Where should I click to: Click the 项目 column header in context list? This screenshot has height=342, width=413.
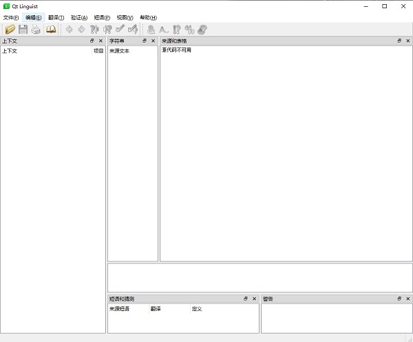click(98, 51)
